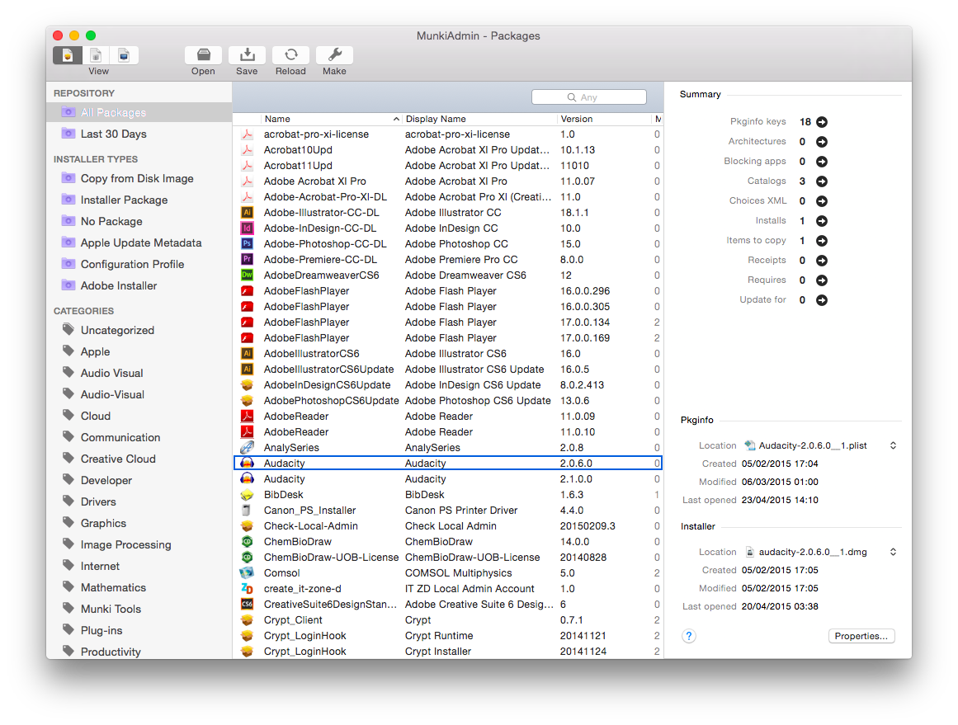This screenshot has height=725, width=958.
Task: Switch to Manifests view in toolbar
Action: (x=124, y=55)
